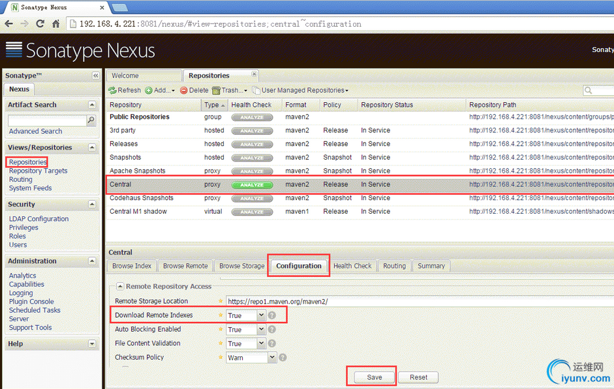Click the Remote Storage Location field

420,302
